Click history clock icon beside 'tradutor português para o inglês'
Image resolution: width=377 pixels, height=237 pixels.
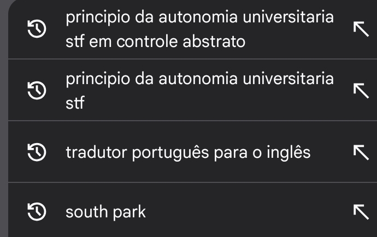tap(37, 152)
